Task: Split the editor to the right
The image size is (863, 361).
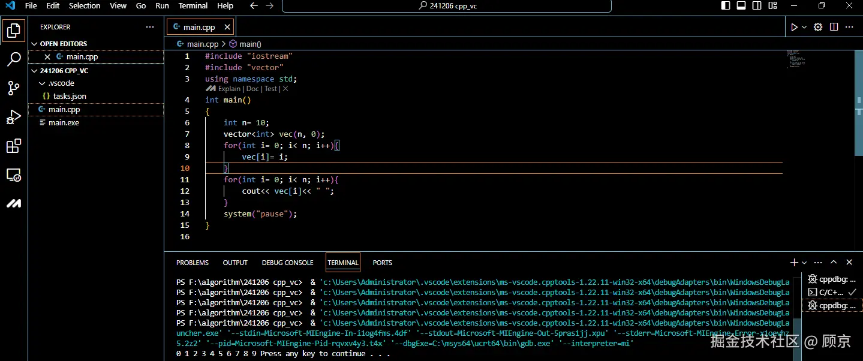Action: coord(834,27)
